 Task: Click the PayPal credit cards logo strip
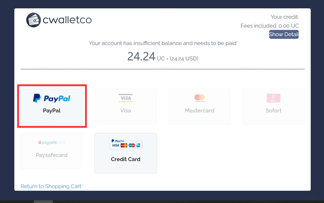[126, 144]
